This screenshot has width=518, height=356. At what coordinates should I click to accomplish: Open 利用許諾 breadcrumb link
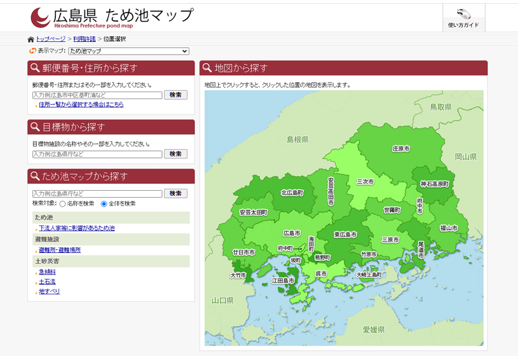[x=84, y=39]
